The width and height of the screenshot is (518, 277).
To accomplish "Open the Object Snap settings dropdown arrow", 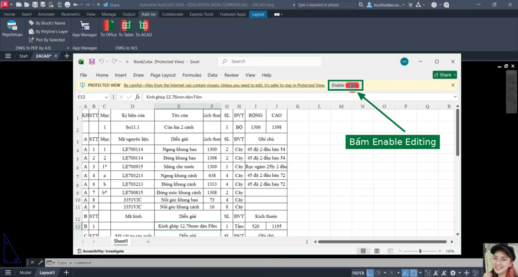I will click(420, 273).
